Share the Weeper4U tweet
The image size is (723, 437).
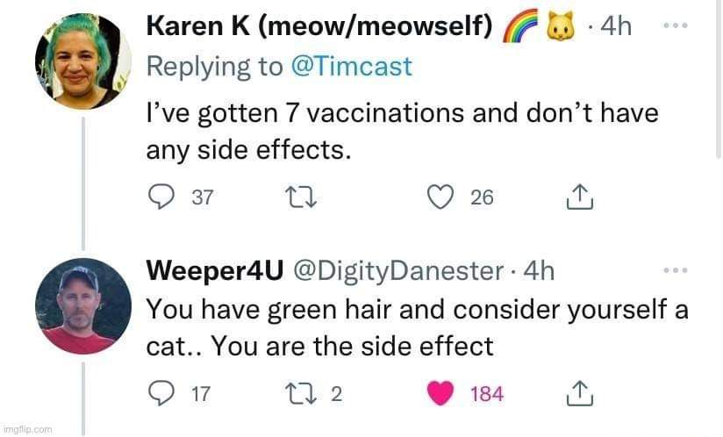[579, 395]
